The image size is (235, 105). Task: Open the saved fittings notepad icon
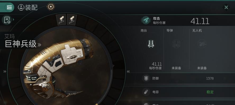click(7, 20)
